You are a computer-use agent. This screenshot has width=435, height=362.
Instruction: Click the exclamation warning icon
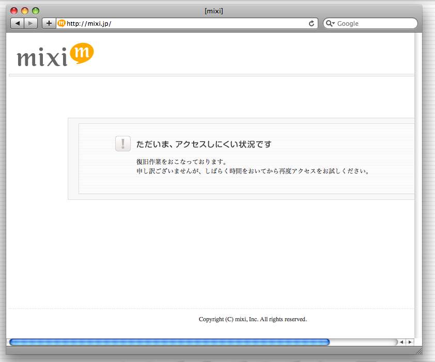(123, 144)
